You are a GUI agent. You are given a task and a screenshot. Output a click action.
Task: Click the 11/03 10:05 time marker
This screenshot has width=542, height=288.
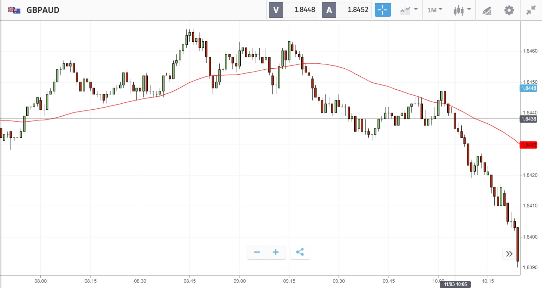point(455,284)
